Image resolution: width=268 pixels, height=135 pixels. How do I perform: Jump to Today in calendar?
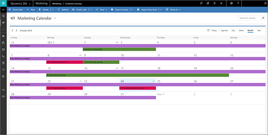pyautogui.click(x=212, y=30)
